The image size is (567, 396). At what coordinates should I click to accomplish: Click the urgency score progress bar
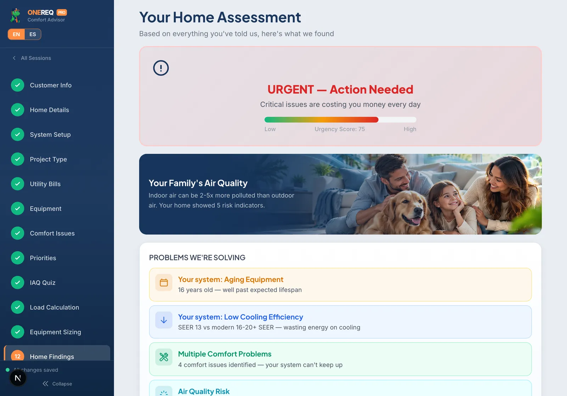pyautogui.click(x=340, y=120)
